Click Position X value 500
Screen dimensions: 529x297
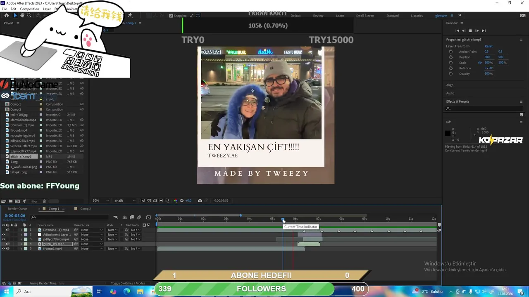487,57
